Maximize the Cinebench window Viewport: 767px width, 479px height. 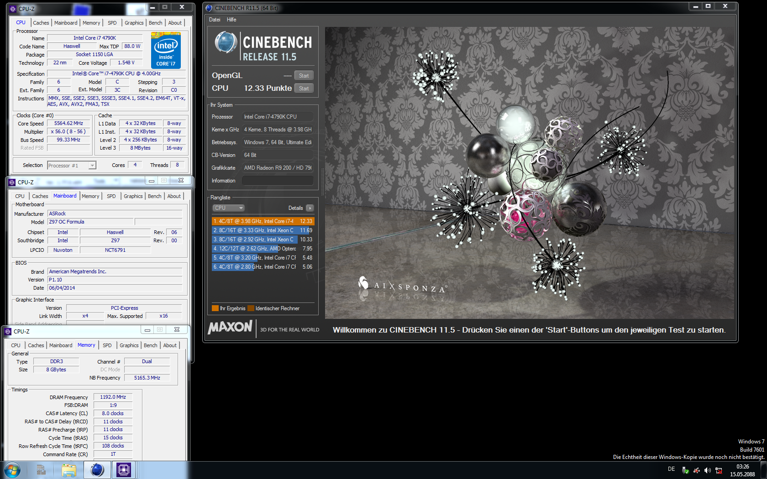pyautogui.click(x=708, y=6)
